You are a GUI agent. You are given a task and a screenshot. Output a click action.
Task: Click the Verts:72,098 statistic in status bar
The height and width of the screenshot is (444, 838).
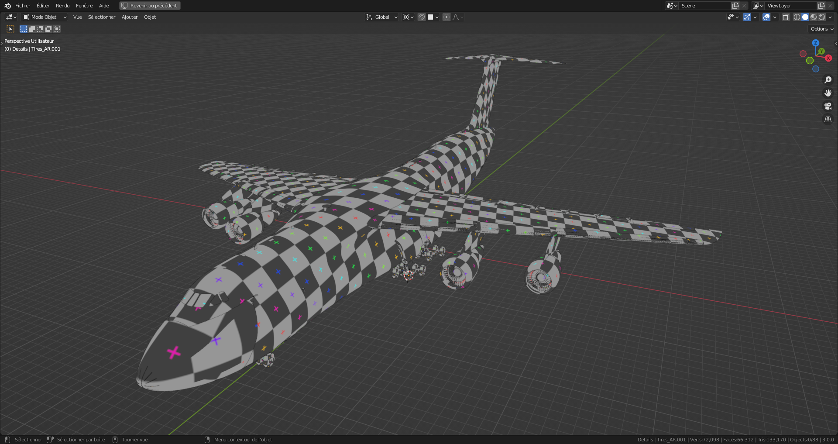704,440
